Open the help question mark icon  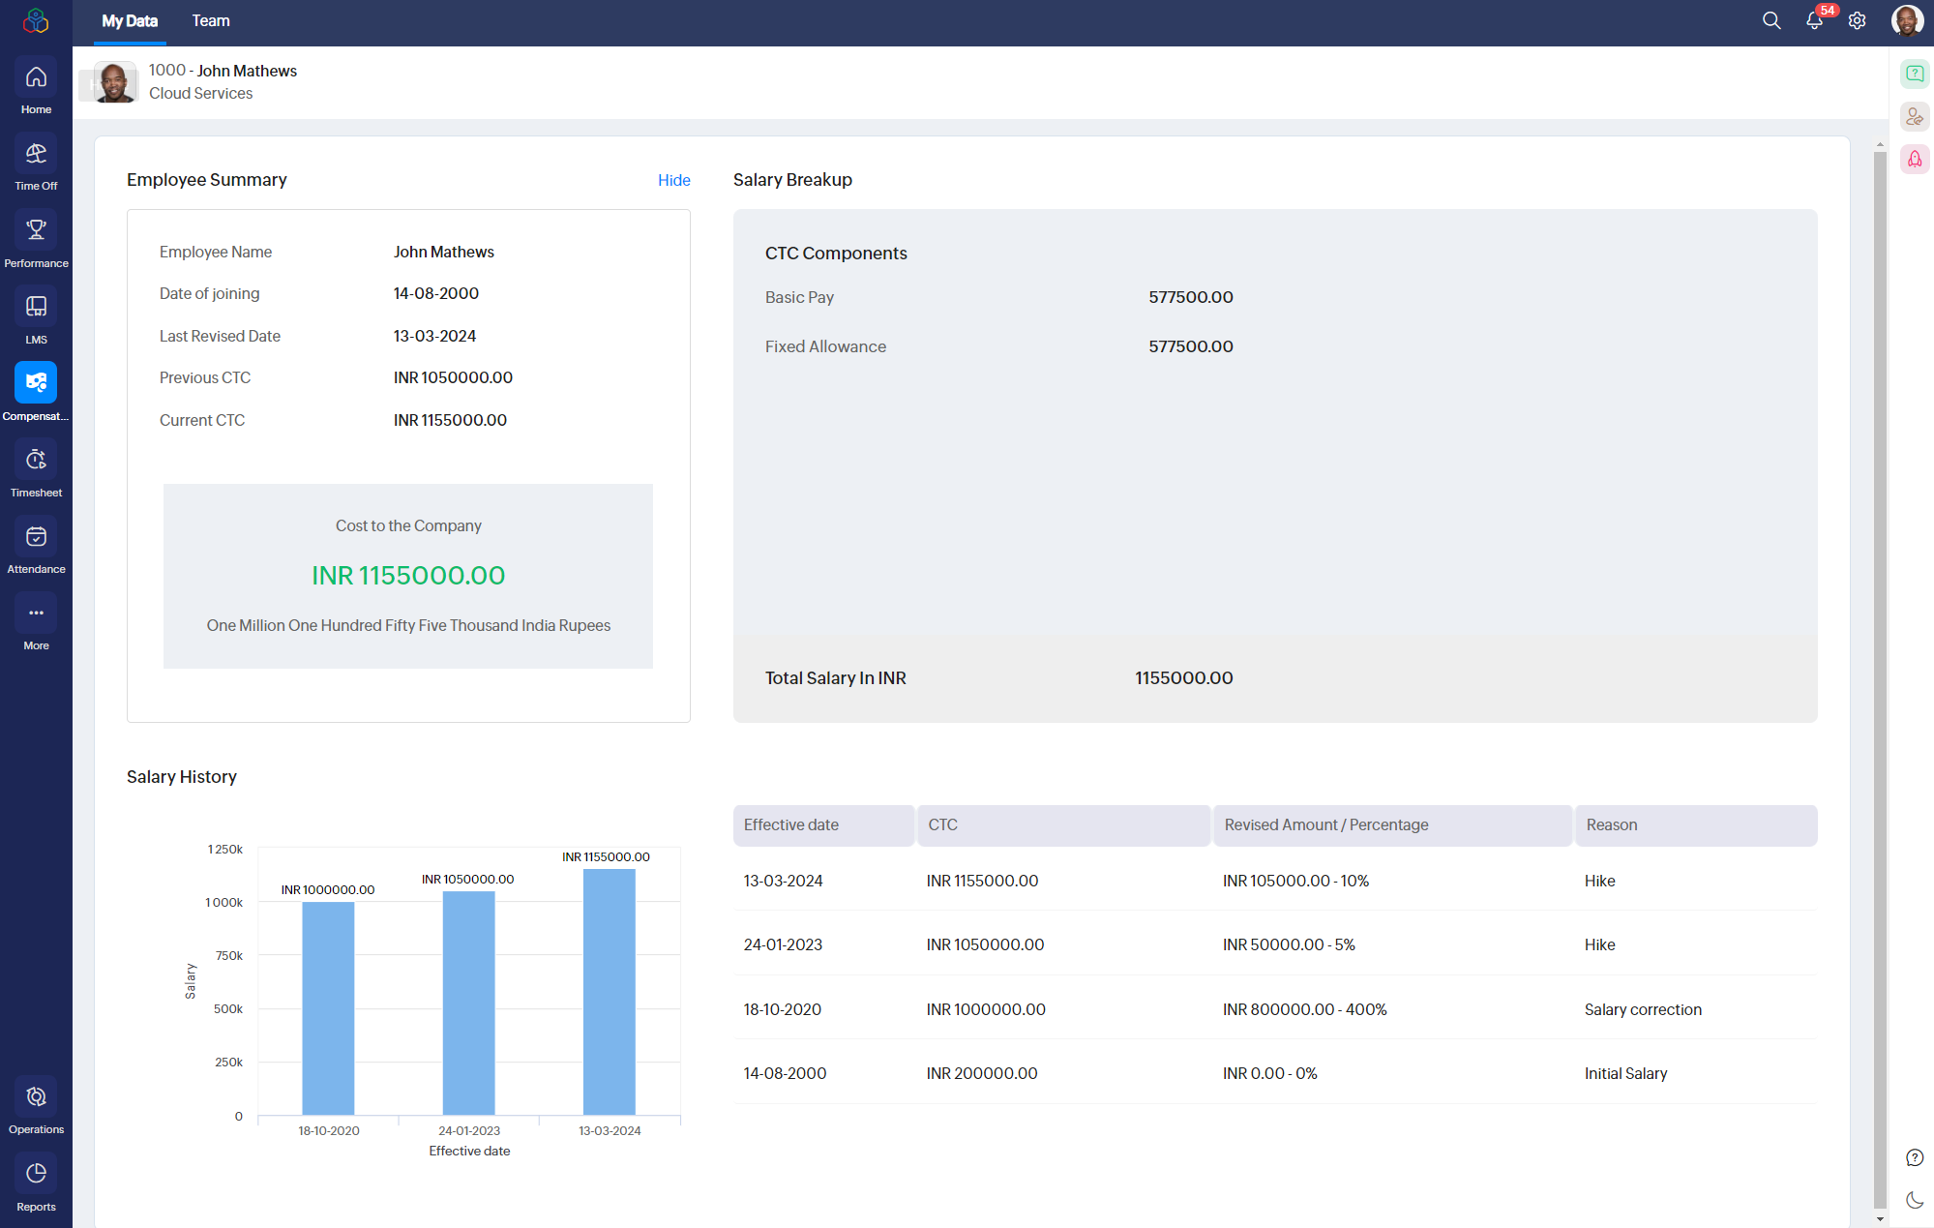click(1915, 1157)
